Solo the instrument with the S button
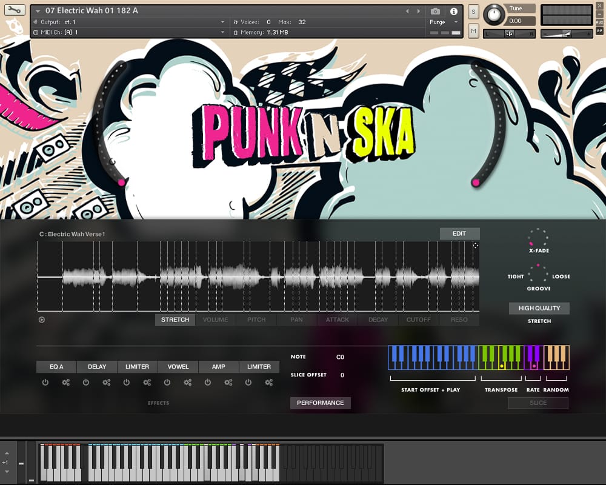Screen dimensions: 606x485 pos(473,12)
